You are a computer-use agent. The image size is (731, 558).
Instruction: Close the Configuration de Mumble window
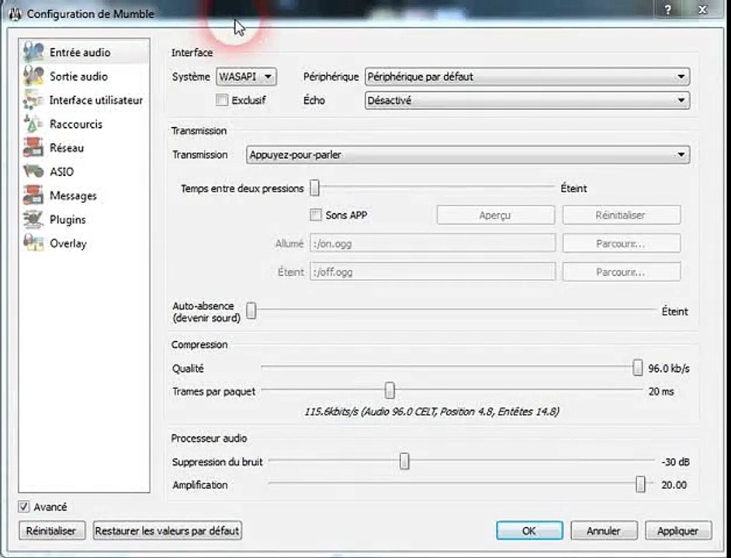coord(703,10)
